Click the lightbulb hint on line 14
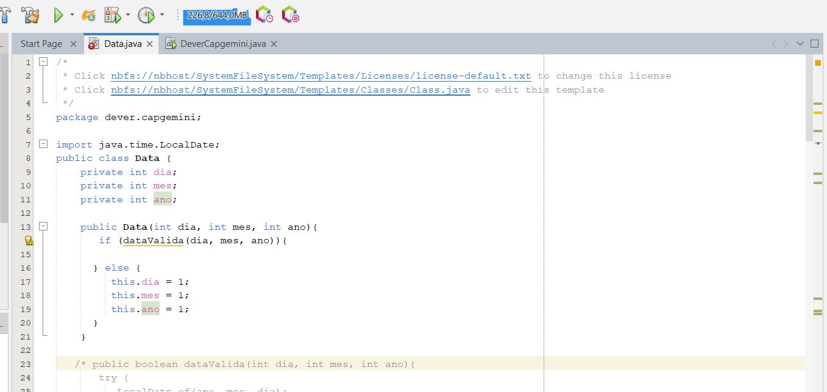The image size is (827, 392). coord(29,241)
